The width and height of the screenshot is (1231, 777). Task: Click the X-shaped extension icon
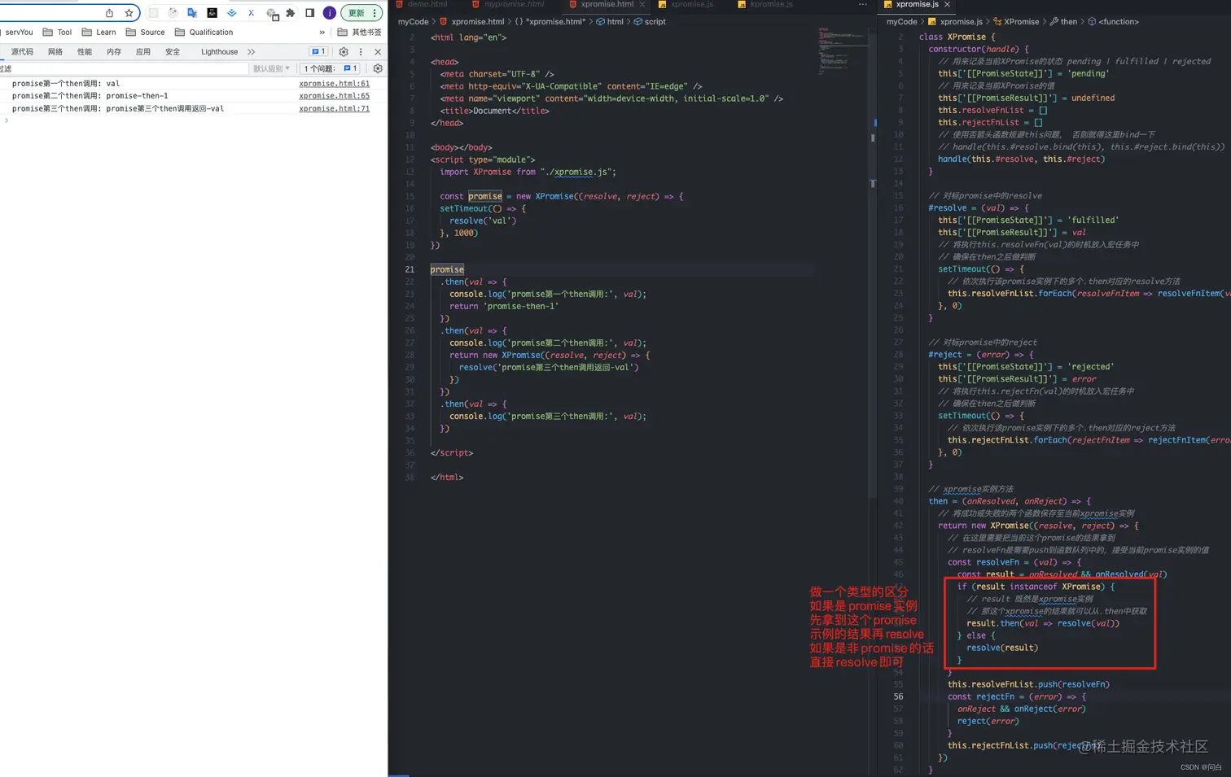[x=251, y=13]
